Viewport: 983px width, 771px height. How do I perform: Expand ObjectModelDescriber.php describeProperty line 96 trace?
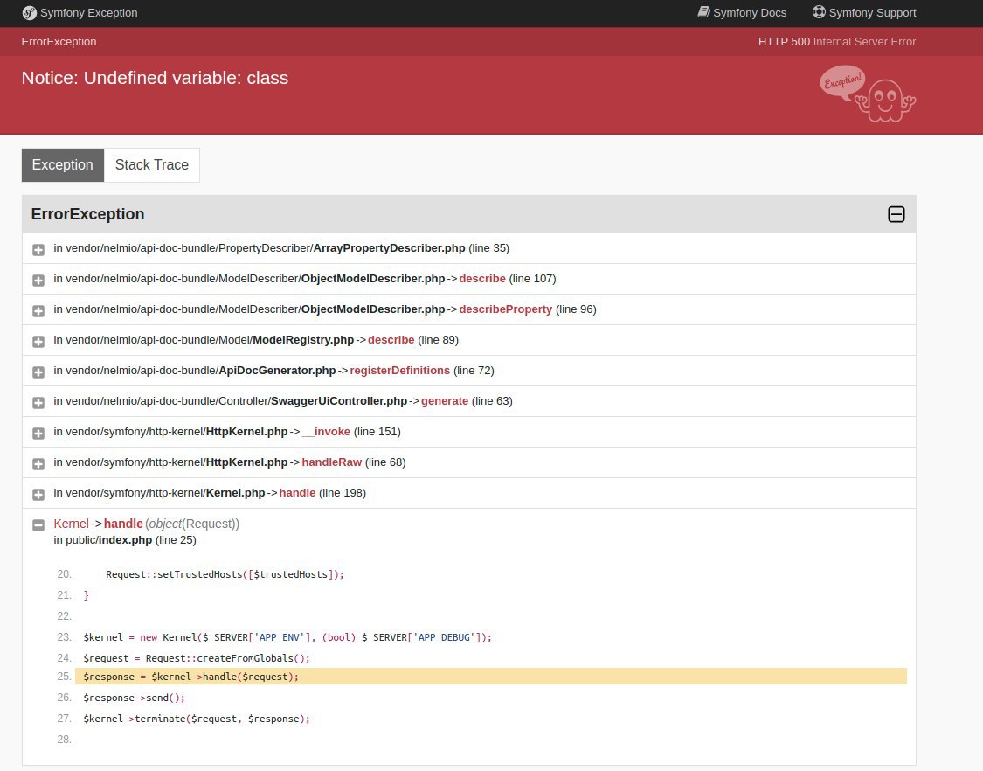pyautogui.click(x=38, y=311)
